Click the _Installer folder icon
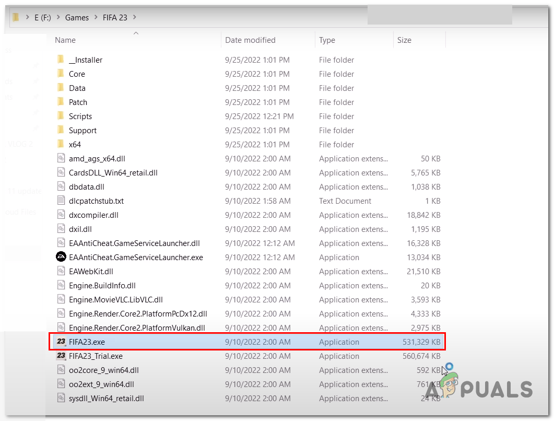 [61, 60]
